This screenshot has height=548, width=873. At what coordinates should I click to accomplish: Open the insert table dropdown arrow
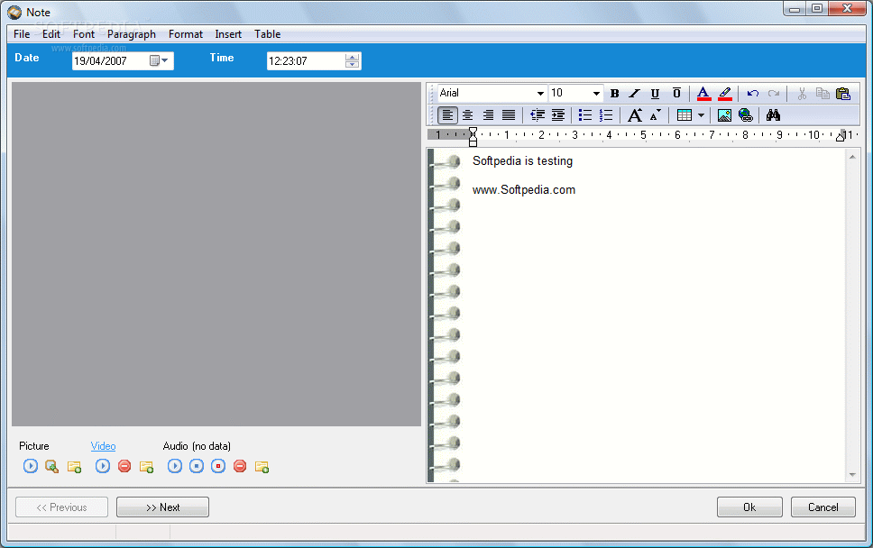click(x=701, y=115)
